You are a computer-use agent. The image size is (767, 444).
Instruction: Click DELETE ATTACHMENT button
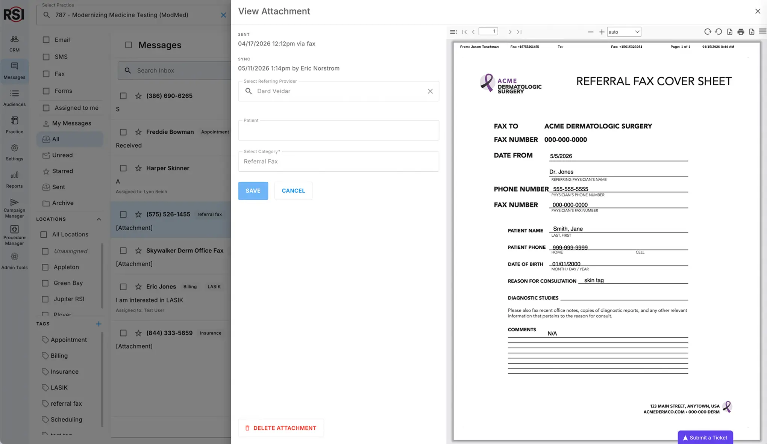tap(281, 428)
